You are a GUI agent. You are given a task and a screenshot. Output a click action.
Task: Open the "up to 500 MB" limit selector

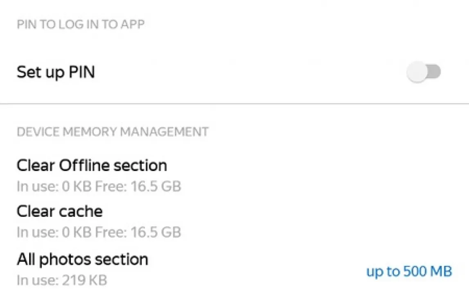[409, 271]
